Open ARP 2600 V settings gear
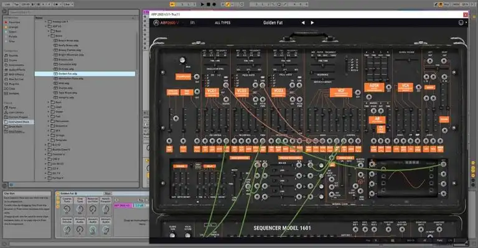The width and height of the screenshot is (478, 248). tap(461, 22)
